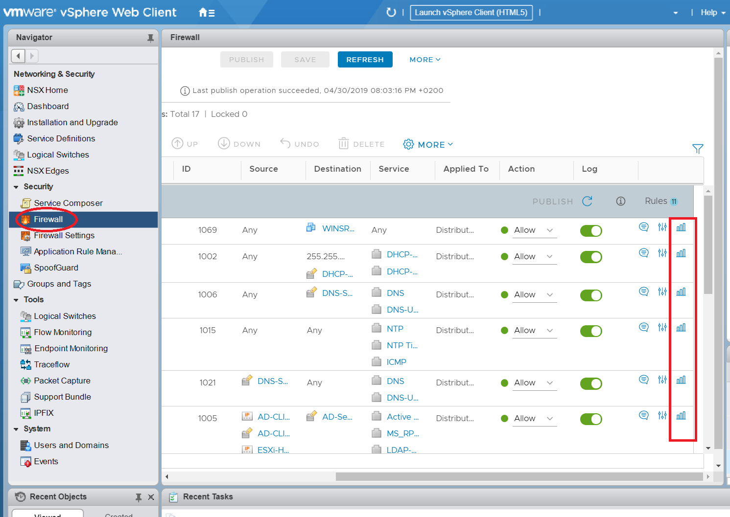This screenshot has width=730, height=517.
Task: Disable the log toggle for rule 1069
Action: [x=591, y=231]
